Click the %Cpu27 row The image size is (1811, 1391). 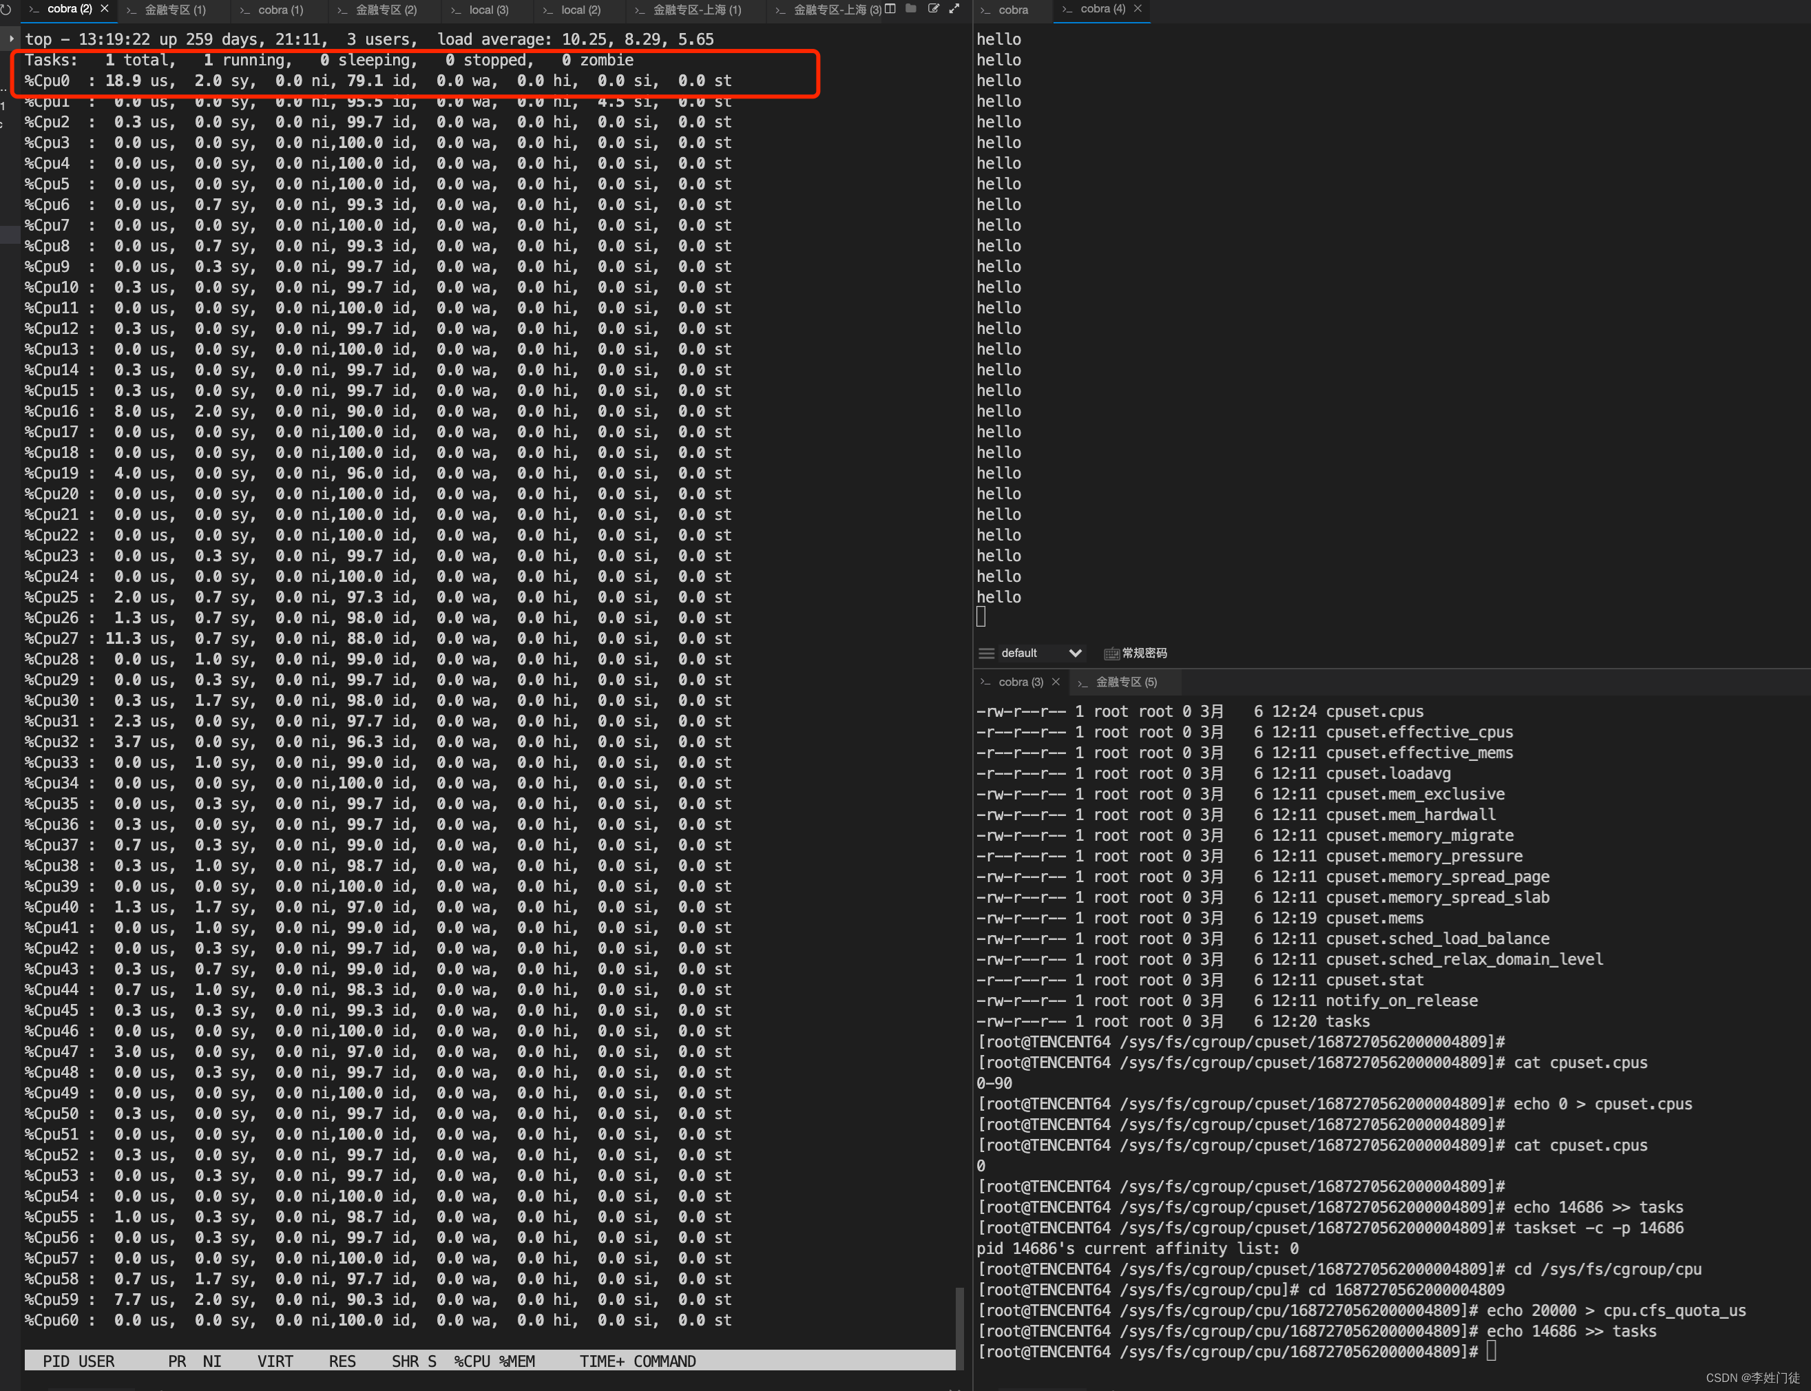click(x=377, y=639)
